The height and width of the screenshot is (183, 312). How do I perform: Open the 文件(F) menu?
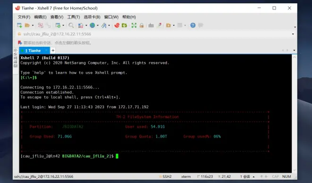coord(24,17)
